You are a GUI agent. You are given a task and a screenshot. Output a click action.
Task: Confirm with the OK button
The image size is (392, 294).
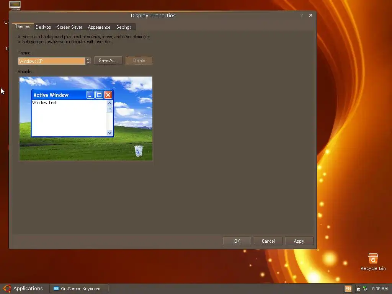click(x=237, y=241)
